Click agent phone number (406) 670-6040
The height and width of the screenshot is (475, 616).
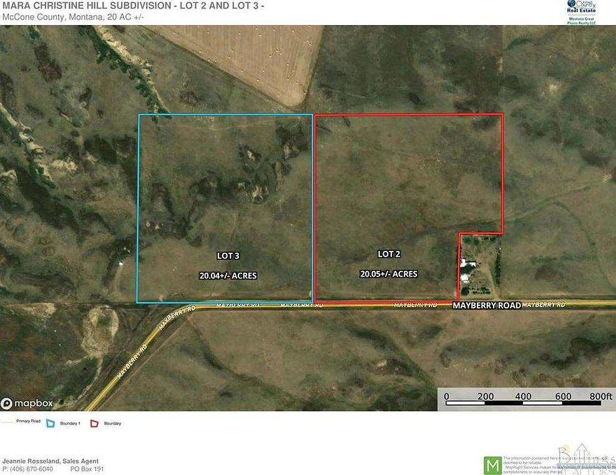(29, 467)
